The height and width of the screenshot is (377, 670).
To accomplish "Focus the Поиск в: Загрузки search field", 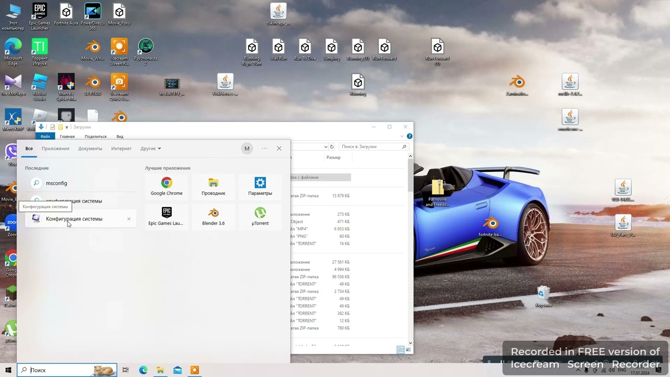I will [373, 147].
